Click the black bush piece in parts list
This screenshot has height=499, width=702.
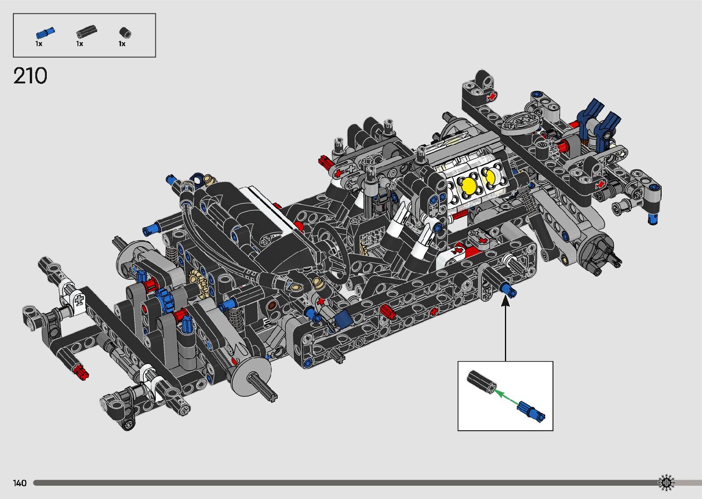[125, 33]
